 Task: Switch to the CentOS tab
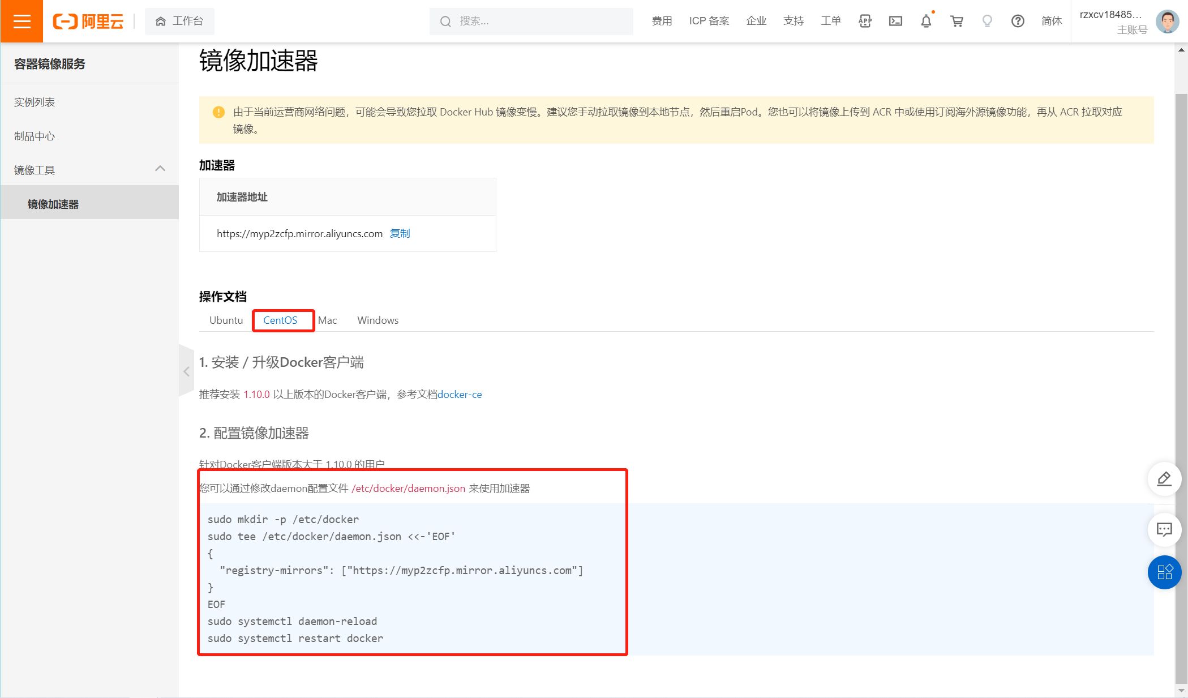click(280, 320)
